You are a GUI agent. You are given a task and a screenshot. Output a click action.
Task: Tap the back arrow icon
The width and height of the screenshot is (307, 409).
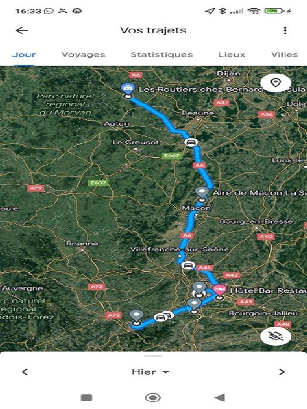coord(22,30)
